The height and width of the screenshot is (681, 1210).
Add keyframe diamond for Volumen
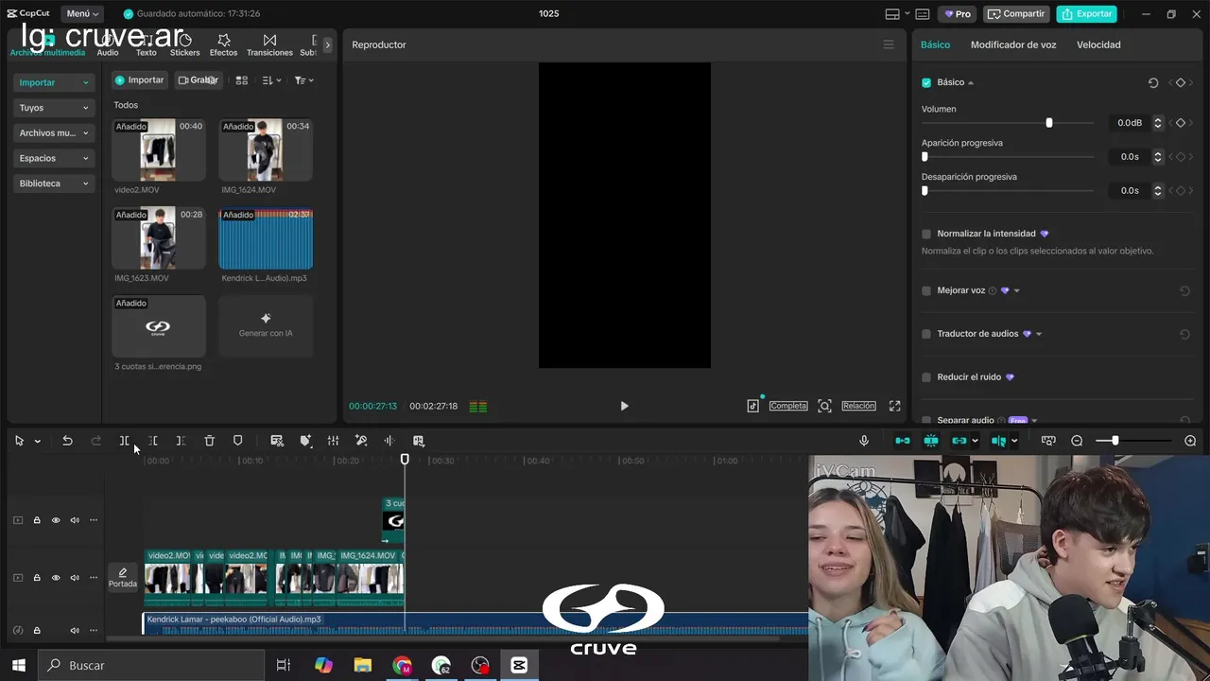coord(1180,123)
